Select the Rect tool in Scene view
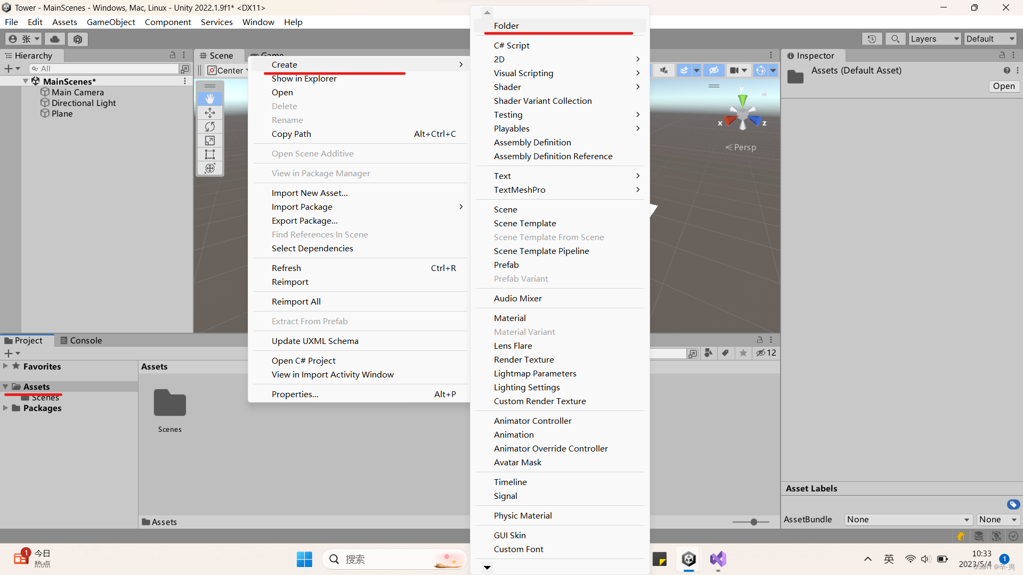The height and width of the screenshot is (575, 1023). coord(210,154)
